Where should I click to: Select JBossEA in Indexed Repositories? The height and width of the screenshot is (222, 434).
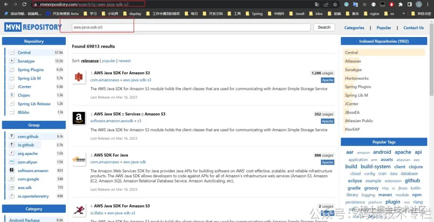pos(352,112)
